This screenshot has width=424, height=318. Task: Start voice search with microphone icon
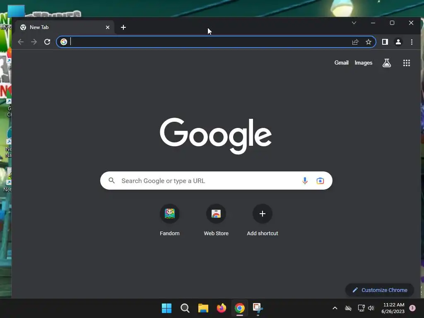(x=305, y=181)
